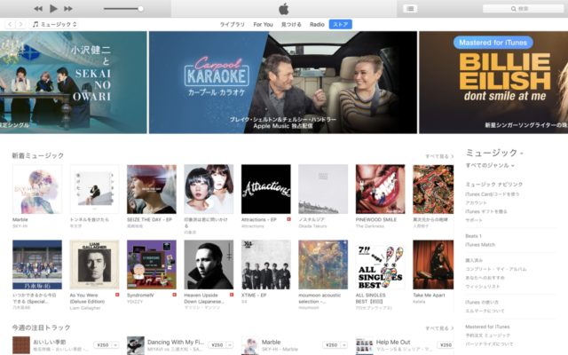Viewport: 568px width, 355px height.
Task: Switch to the For You tab
Action: pyautogui.click(x=263, y=24)
